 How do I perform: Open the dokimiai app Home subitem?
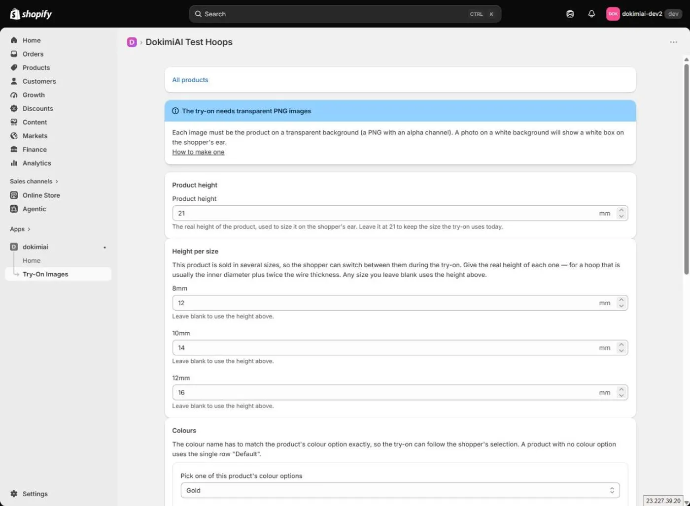pyautogui.click(x=32, y=260)
